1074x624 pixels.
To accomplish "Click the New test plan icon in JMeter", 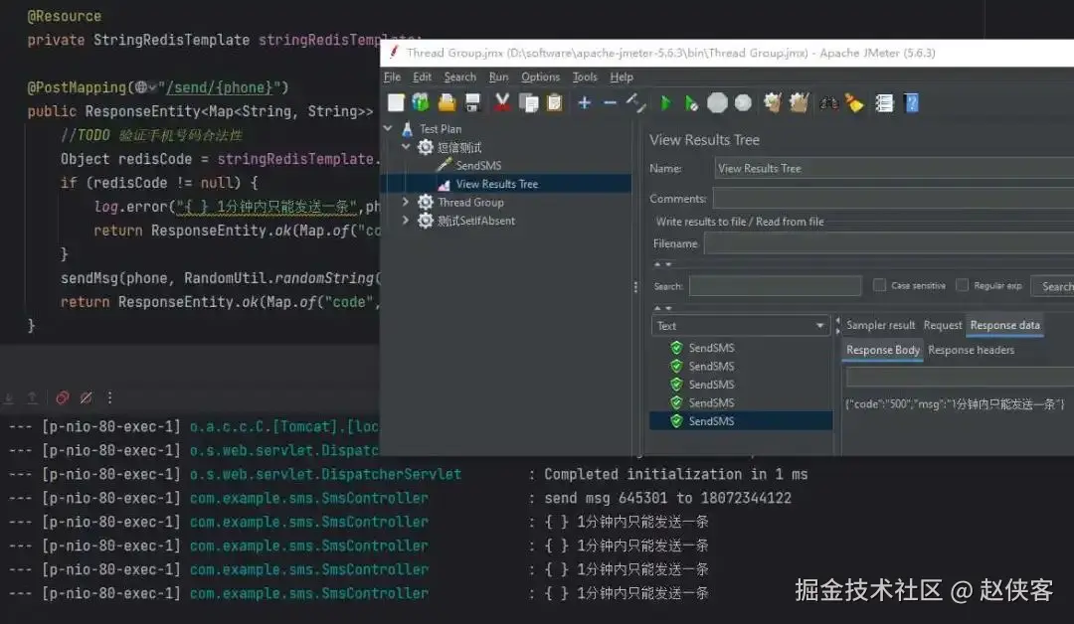I will (x=396, y=102).
